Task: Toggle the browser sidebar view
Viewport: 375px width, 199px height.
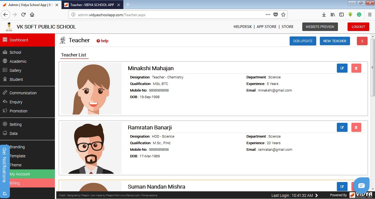Action: [x=342, y=15]
